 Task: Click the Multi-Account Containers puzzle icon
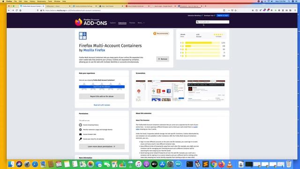tap(82, 36)
